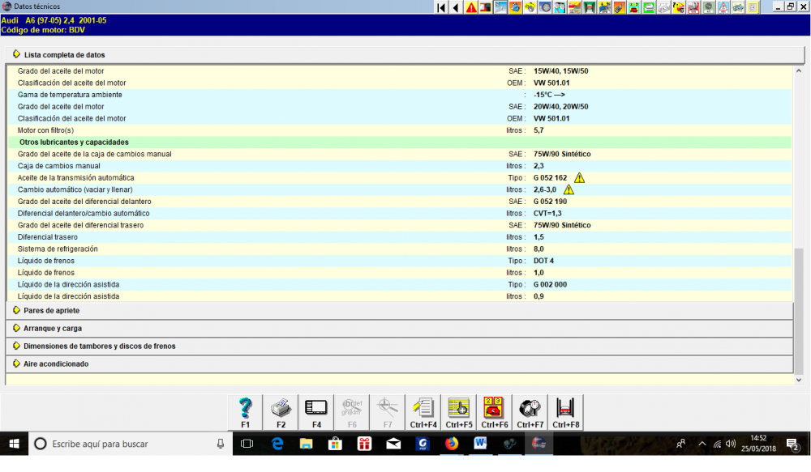Click the People icon in system tray

680,444
